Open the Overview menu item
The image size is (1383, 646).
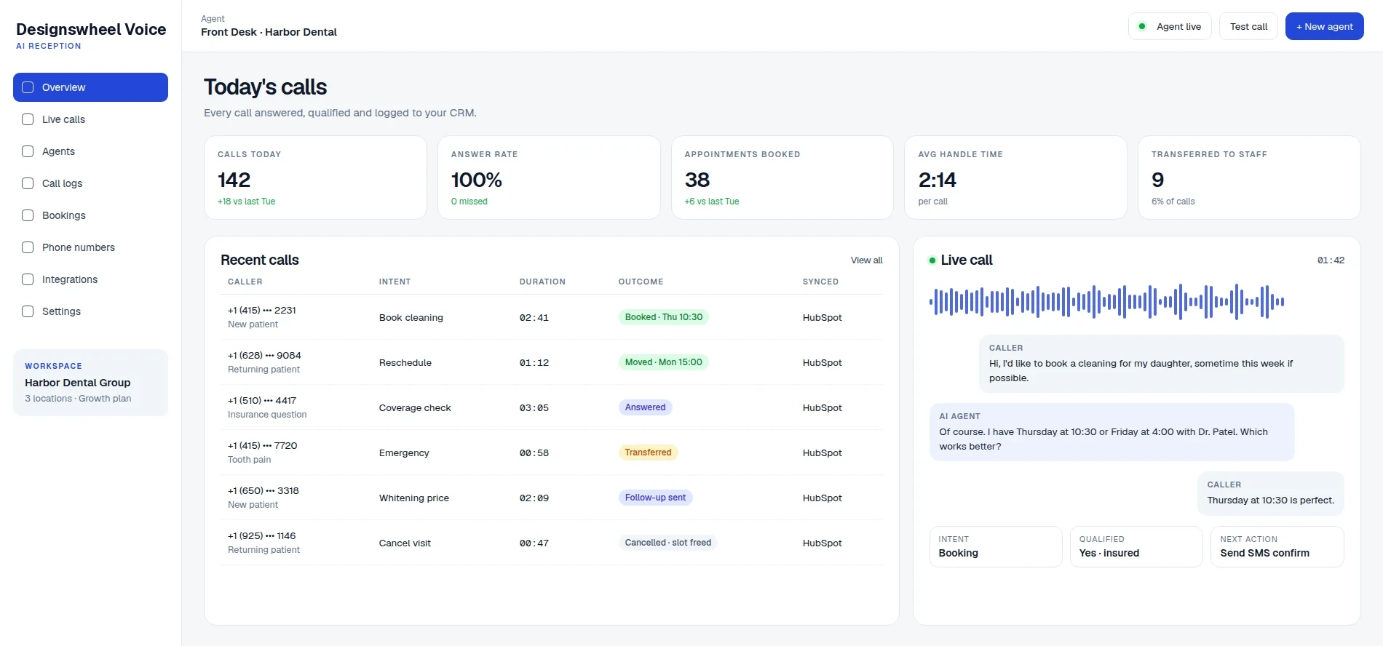(90, 87)
